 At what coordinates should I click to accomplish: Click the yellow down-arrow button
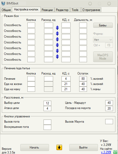pos(59,147)
